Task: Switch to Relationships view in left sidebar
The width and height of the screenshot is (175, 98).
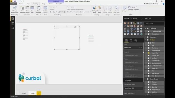Action: 13,28
